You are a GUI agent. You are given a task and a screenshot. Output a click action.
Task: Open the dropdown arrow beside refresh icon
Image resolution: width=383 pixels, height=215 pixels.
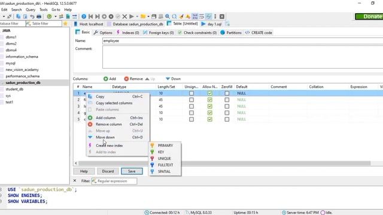(x=56, y=17)
